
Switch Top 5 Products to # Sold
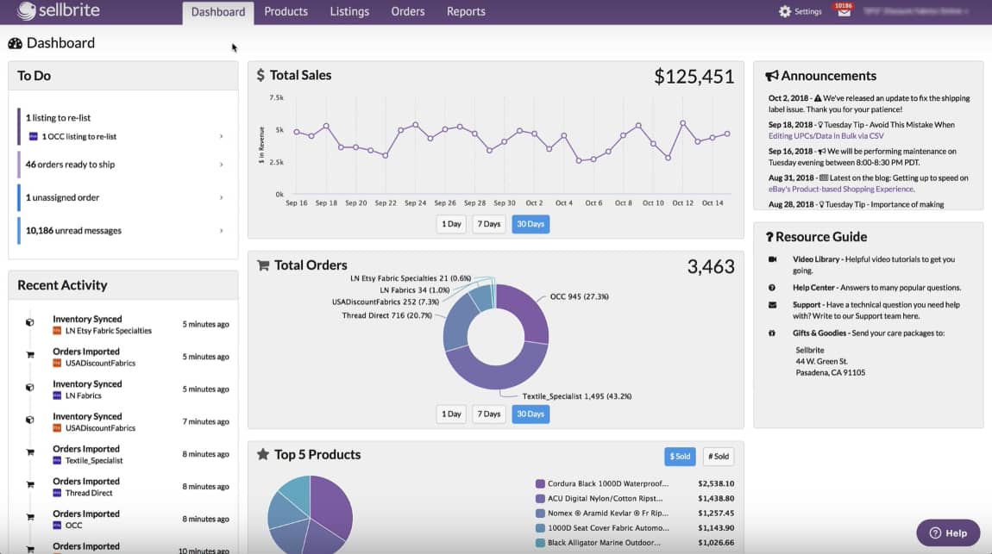[x=718, y=456]
